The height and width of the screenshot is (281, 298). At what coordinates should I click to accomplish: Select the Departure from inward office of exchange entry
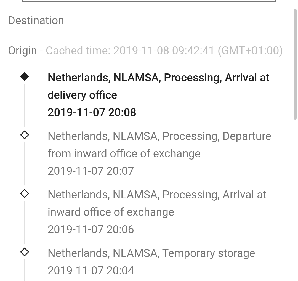(x=159, y=145)
